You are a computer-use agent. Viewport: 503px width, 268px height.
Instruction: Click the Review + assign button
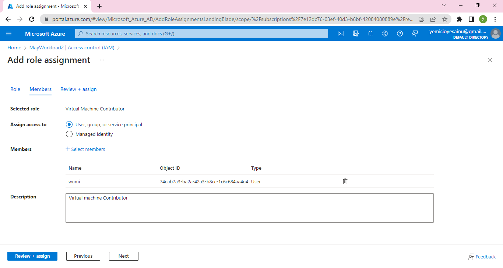(x=32, y=256)
